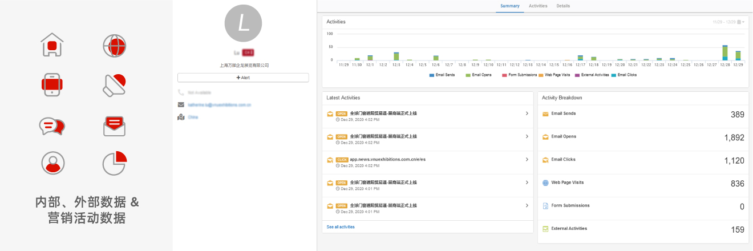753x251 pixels.
Task: Toggle Email Sends series in chart legend
Action: 442,75
